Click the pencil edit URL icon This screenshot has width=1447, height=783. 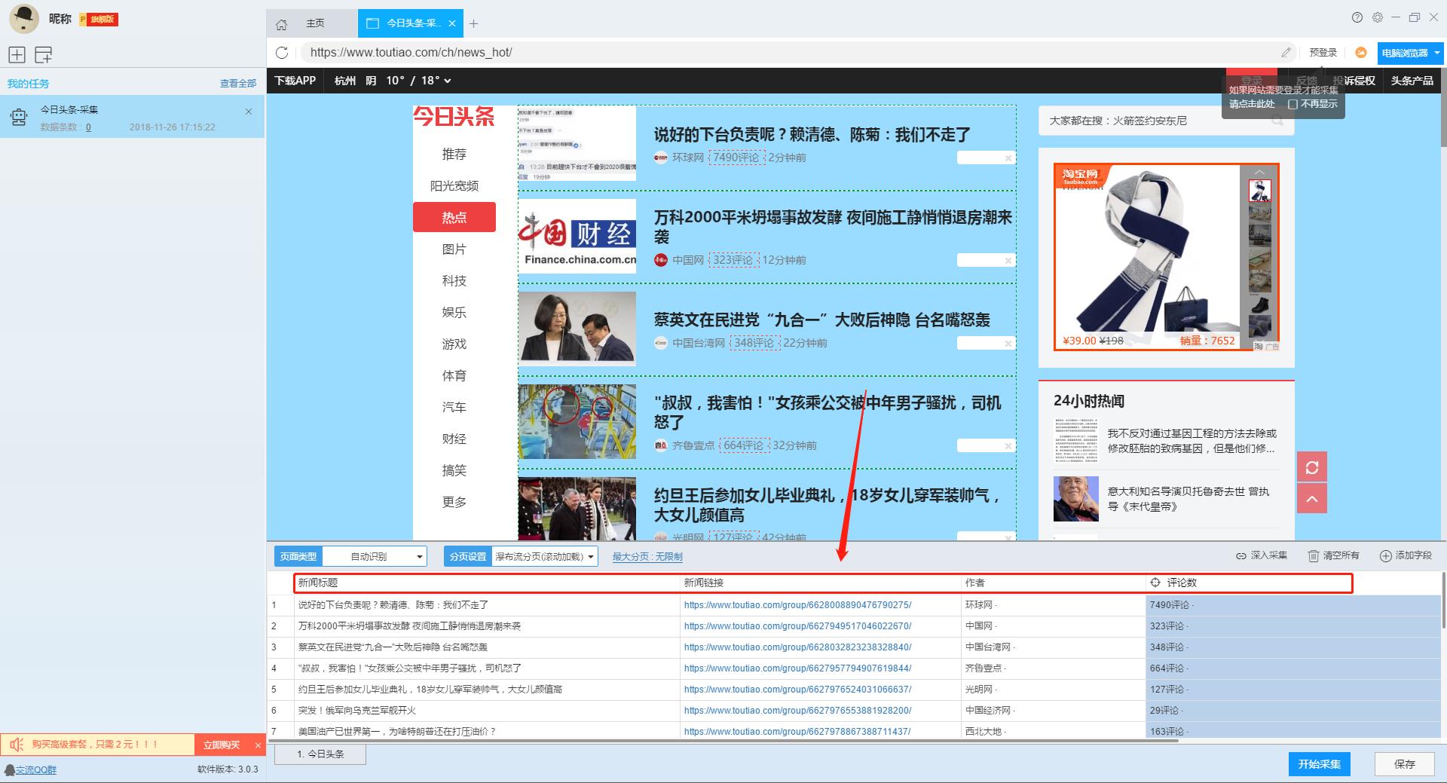[1286, 53]
